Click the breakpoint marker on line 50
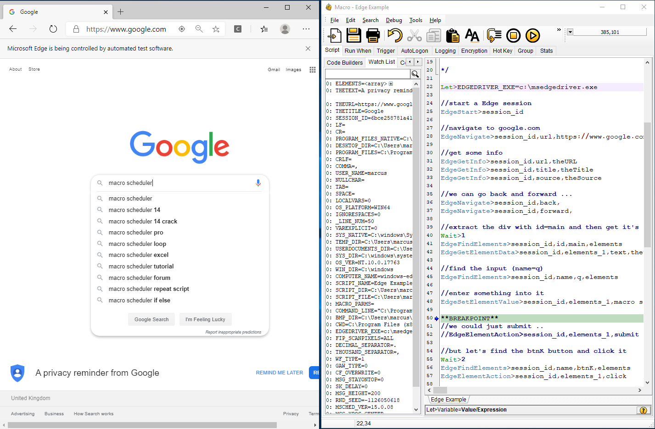655x429 pixels. pos(437,318)
